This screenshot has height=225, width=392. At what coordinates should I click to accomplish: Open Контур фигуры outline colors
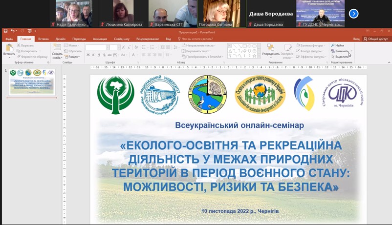(309, 51)
